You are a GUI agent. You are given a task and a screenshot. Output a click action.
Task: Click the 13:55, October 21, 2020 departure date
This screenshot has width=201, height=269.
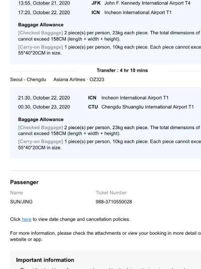44,3
